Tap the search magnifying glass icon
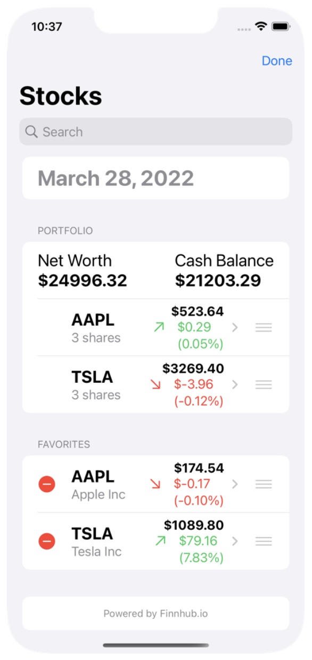312x660 pixels. coord(31,131)
